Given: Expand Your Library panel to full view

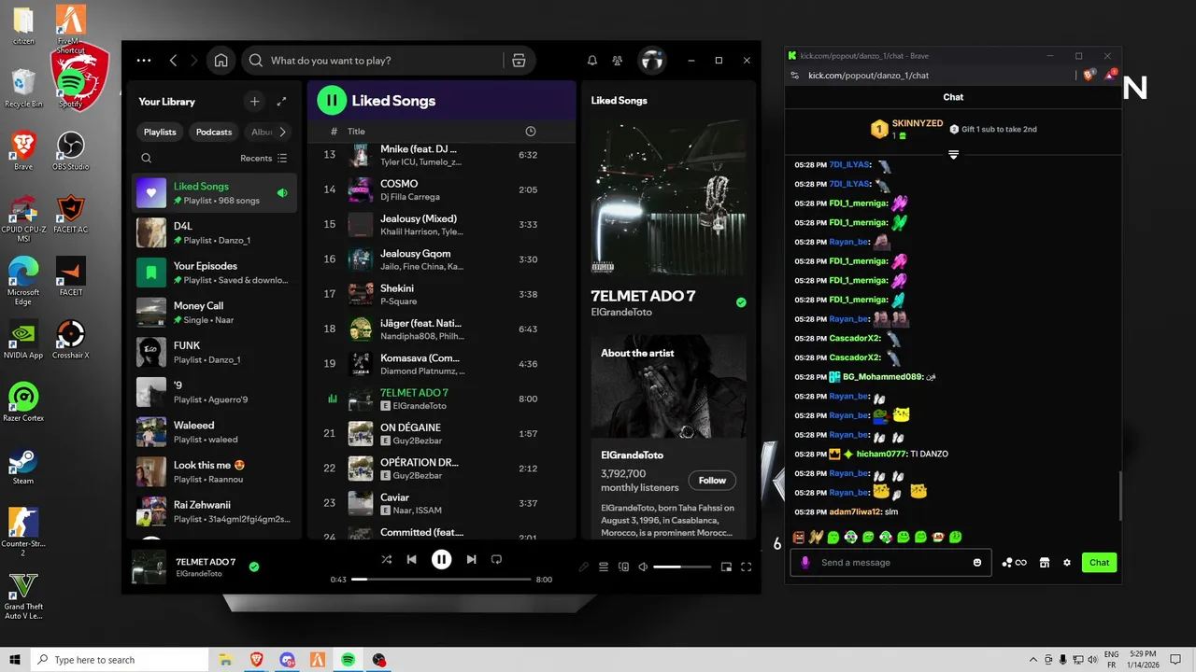Looking at the screenshot, I should 282,102.
